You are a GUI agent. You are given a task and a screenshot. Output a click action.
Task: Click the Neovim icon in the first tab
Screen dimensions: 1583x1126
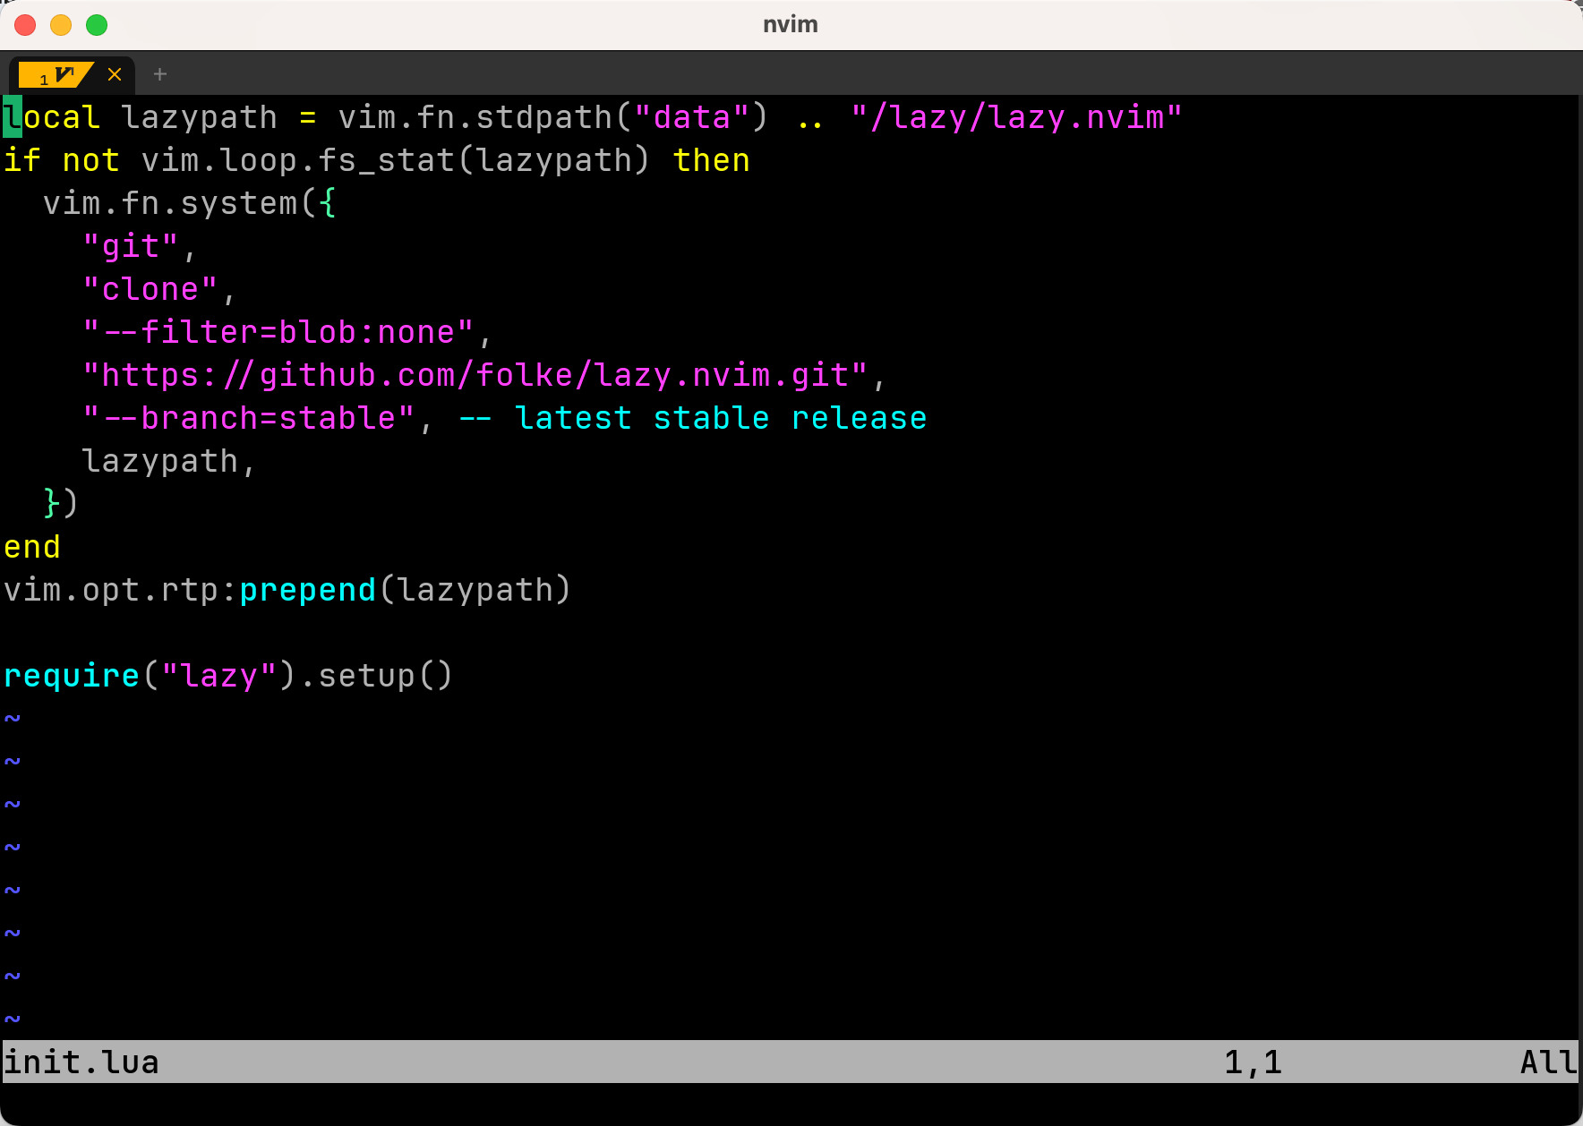click(63, 74)
